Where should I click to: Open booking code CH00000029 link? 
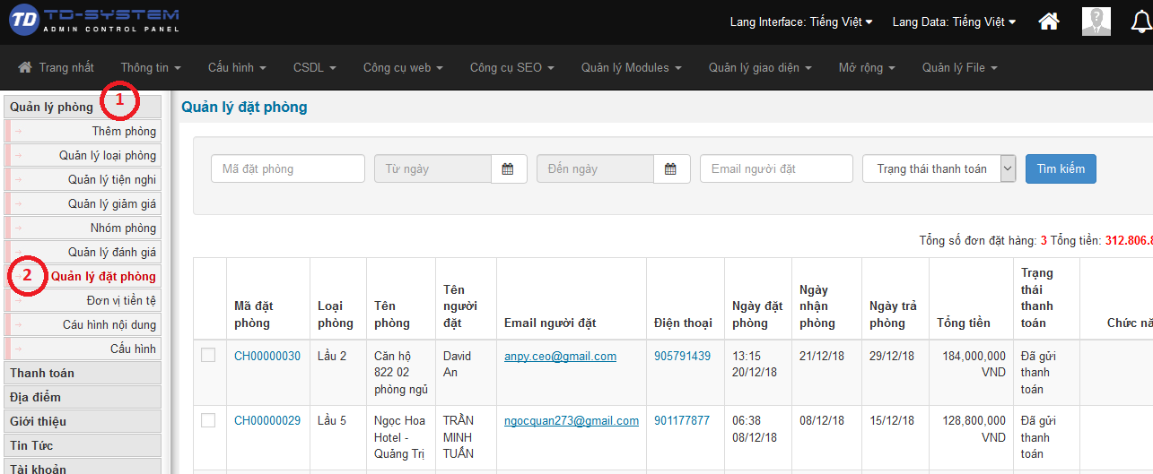(x=267, y=420)
